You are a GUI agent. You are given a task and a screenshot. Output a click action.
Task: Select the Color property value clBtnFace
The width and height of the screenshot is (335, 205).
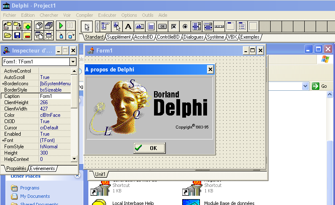[50, 115]
